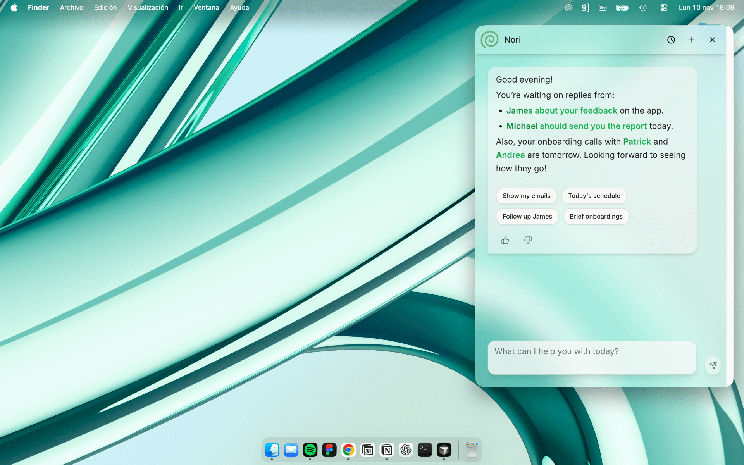Click the 'Follow up James' button
Screen dimensions: 744x465
click(x=527, y=216)
